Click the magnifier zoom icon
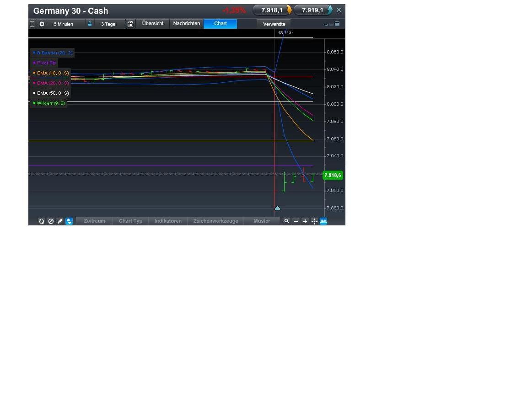The width and height of the screenshot is (527, 395). (286, 221)
